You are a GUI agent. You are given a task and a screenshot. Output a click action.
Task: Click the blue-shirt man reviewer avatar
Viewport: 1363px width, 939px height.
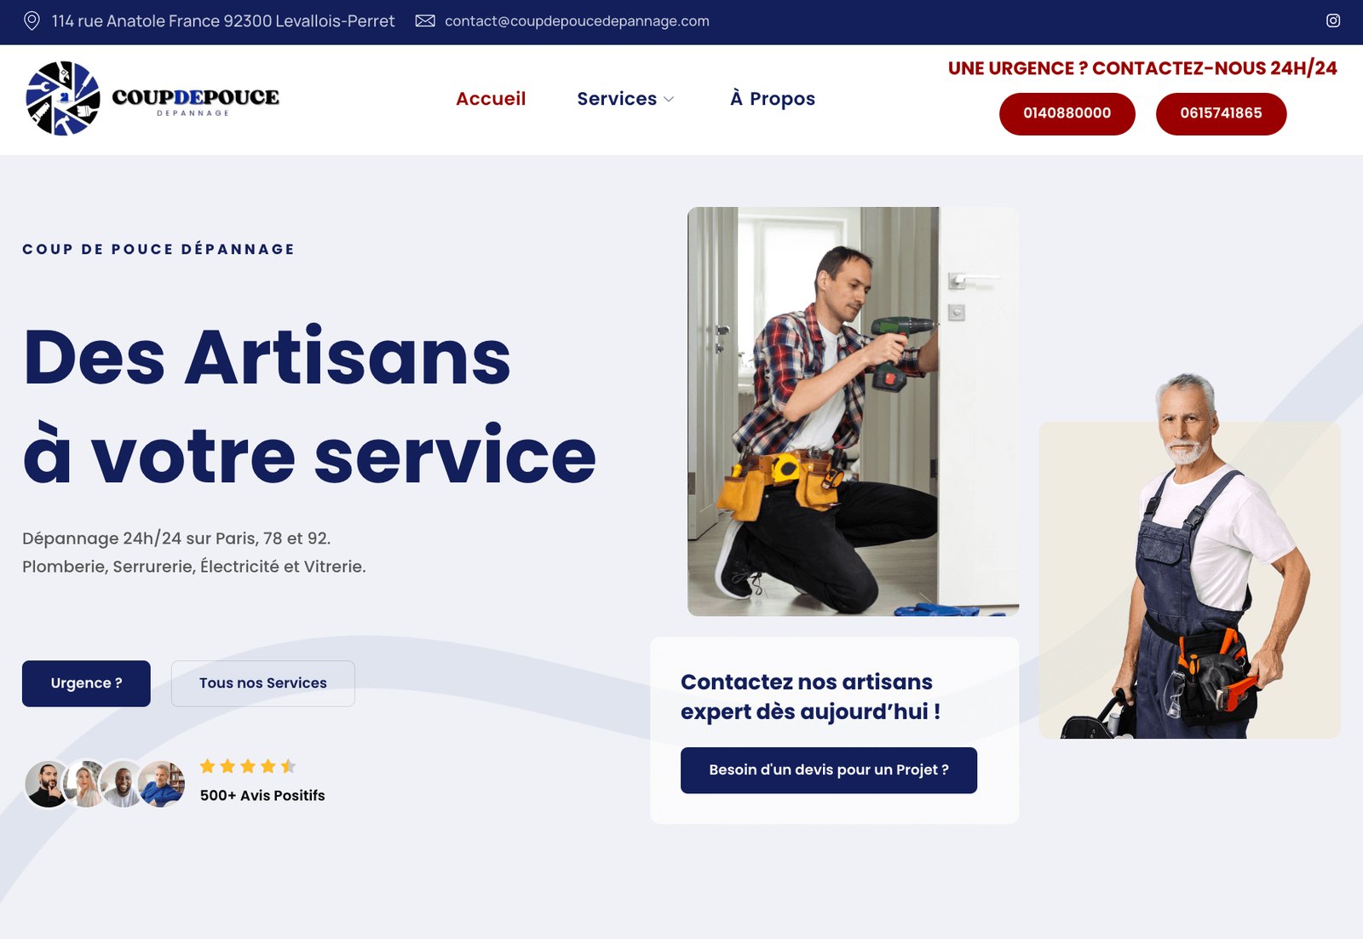(x=163, y=784)
